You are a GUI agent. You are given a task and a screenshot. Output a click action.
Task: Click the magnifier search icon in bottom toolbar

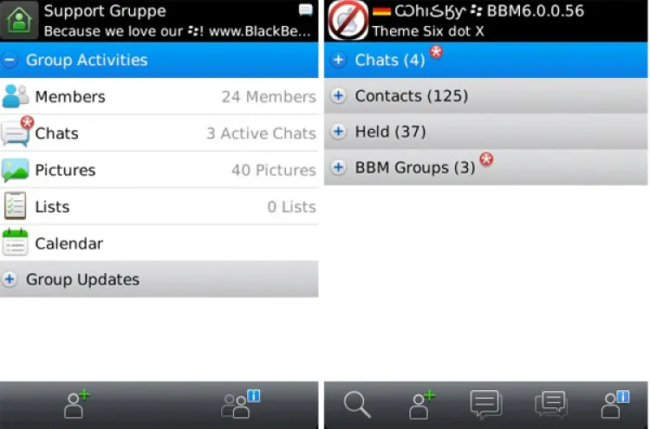(357, 405)
